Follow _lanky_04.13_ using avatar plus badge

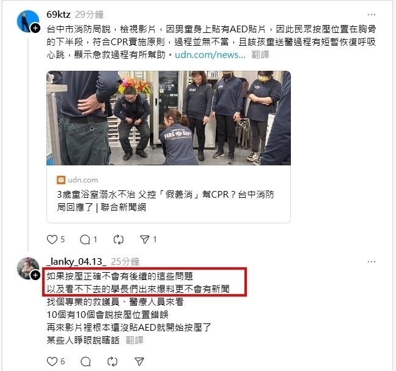tap(35, 275)
